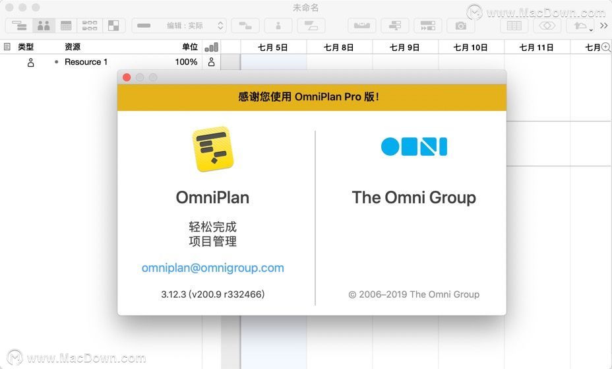Viewport: 612px width, 369px height.
Task: Click the catch up toolbar button
Action: tap(428, 26)
